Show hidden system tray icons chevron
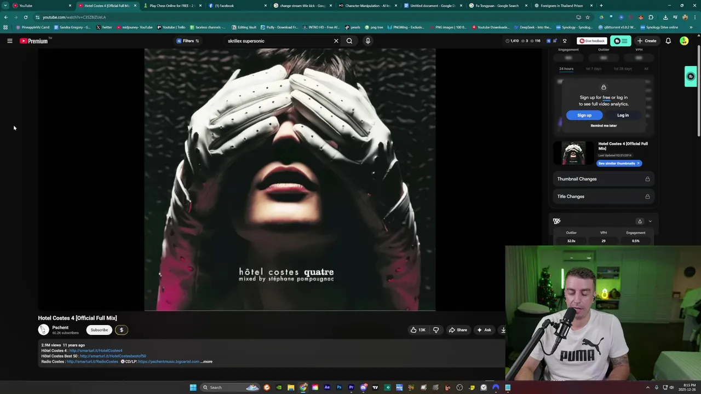 coord(647,387)
